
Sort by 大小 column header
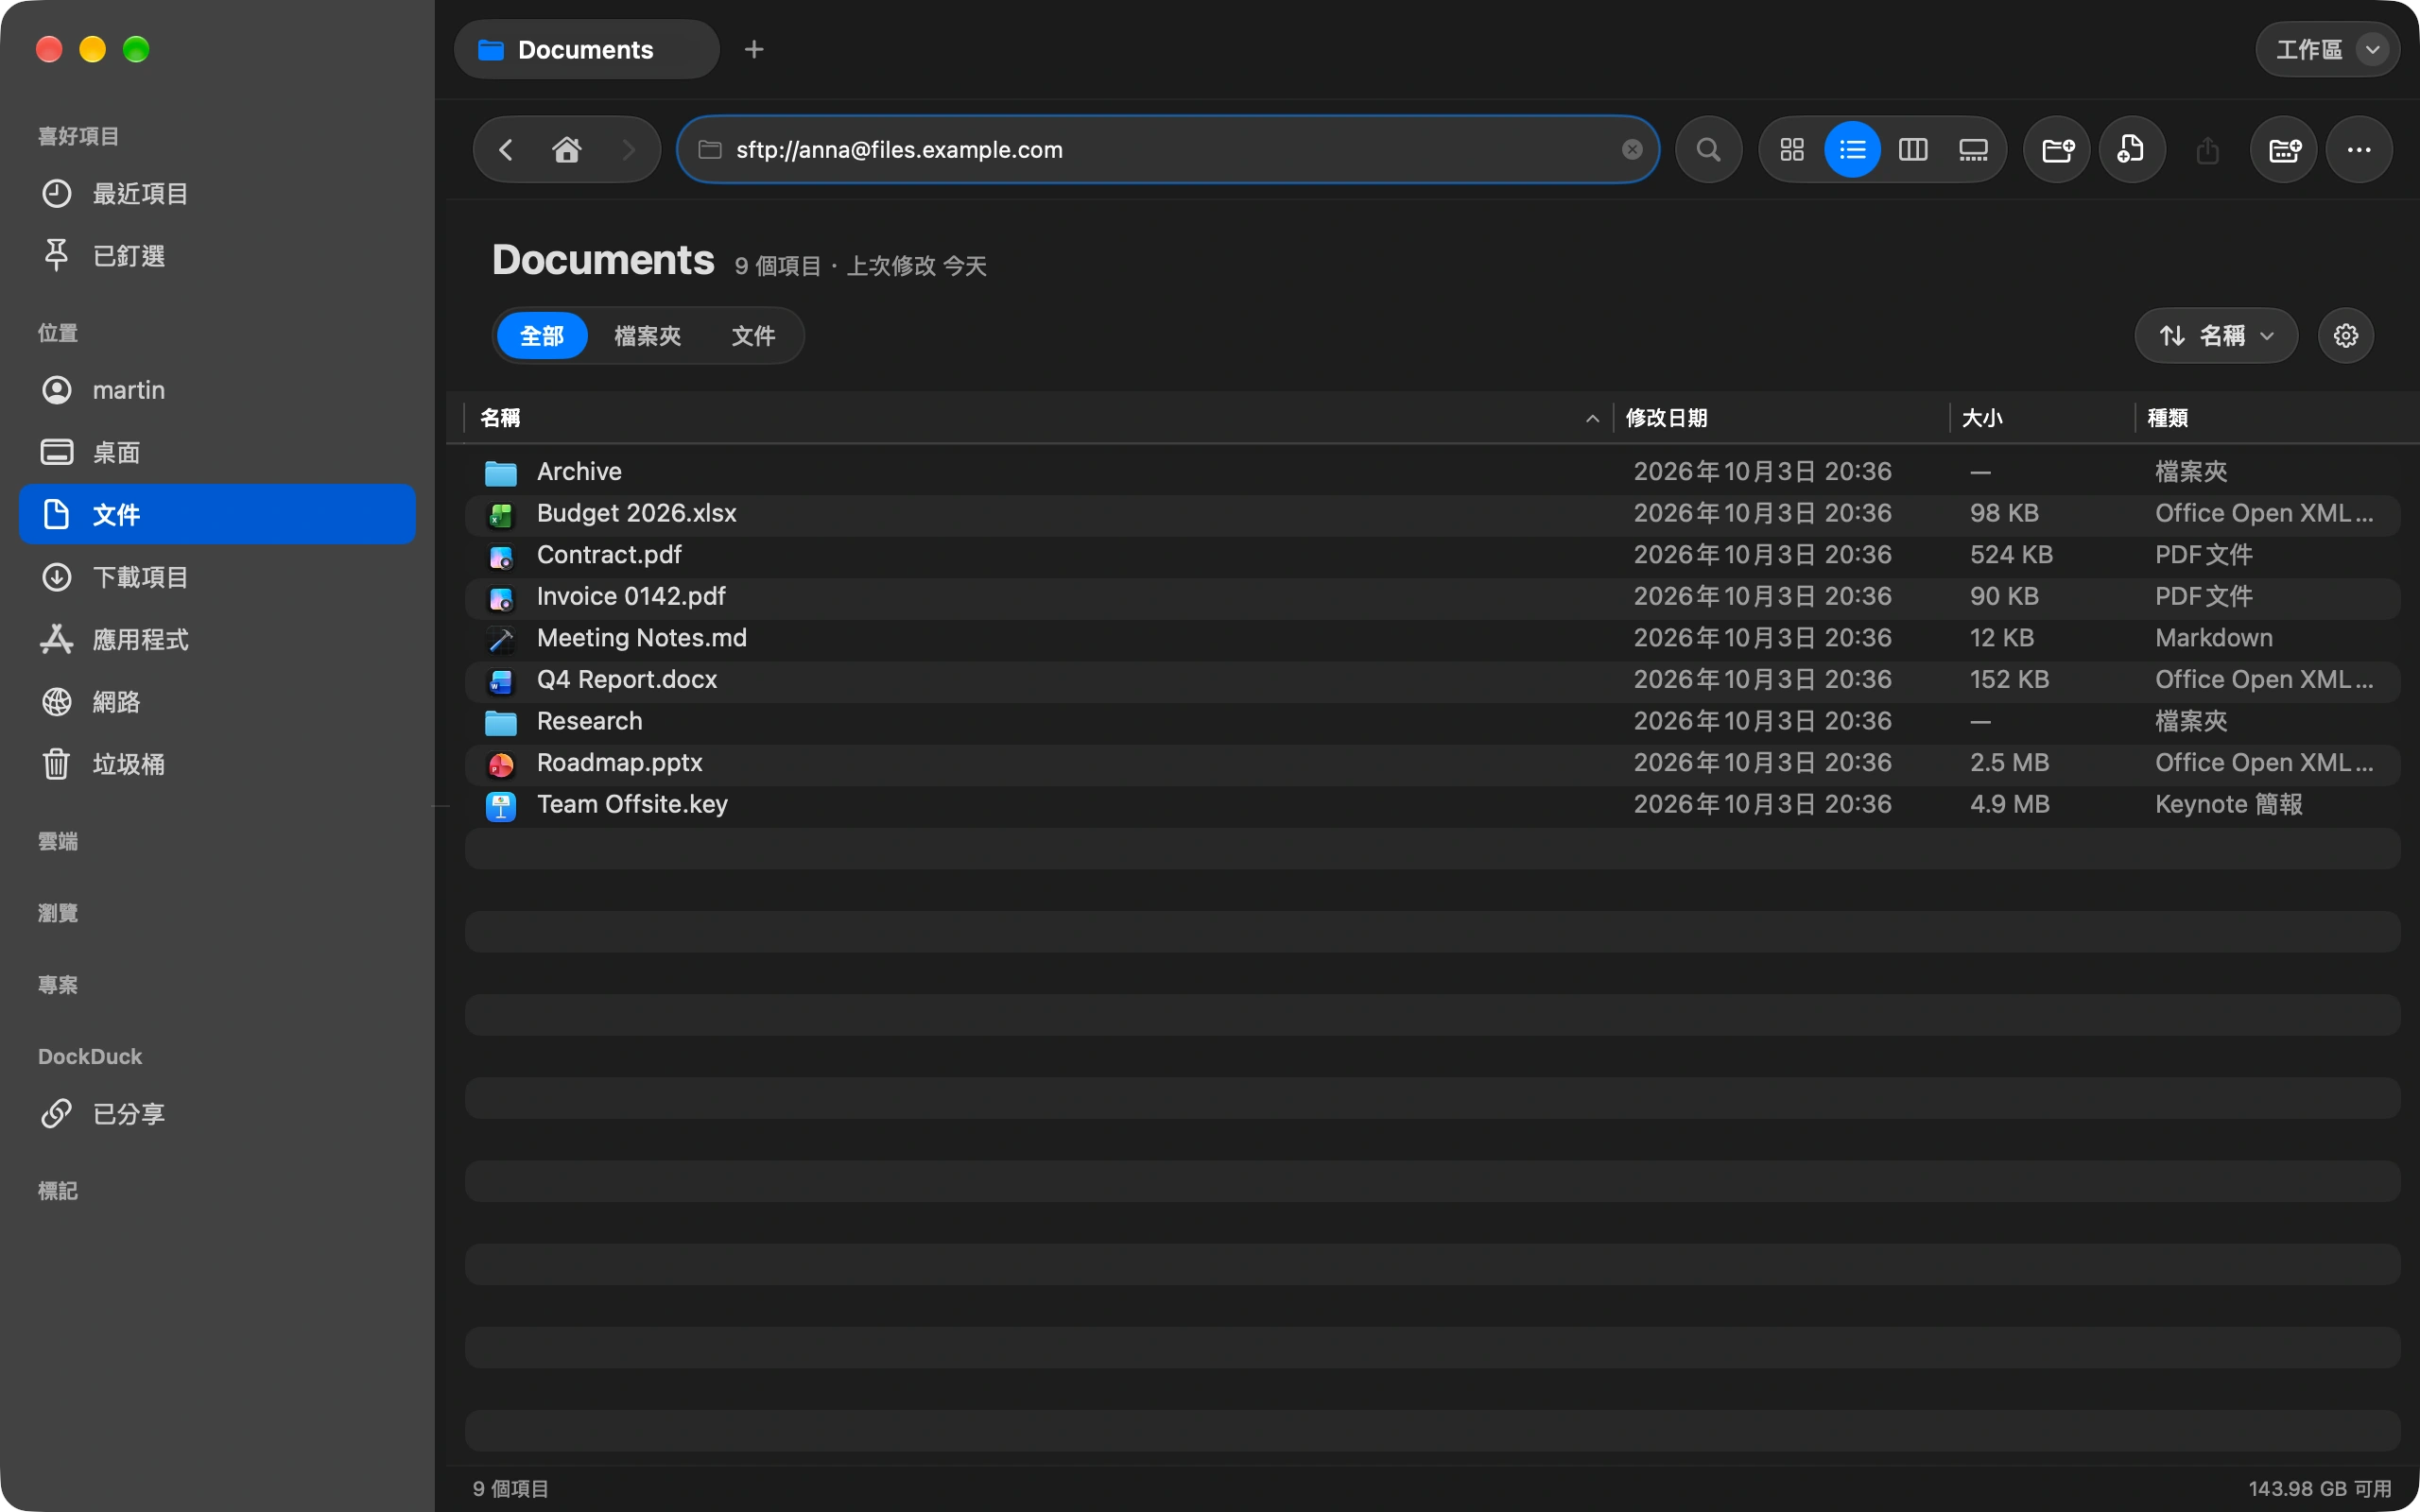(2043, 418)
